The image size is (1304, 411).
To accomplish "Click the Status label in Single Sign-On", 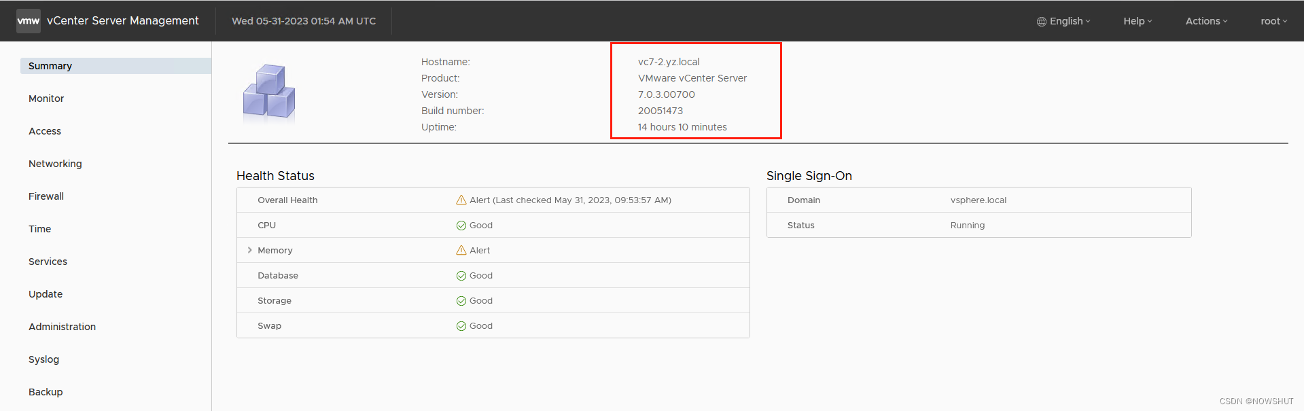I will pyautogui.click(x=801, y=225).
